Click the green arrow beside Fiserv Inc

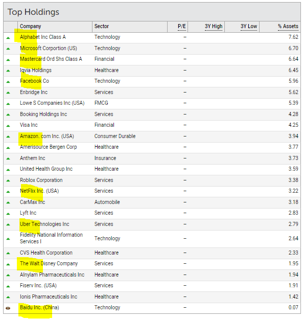coord(8,286)
